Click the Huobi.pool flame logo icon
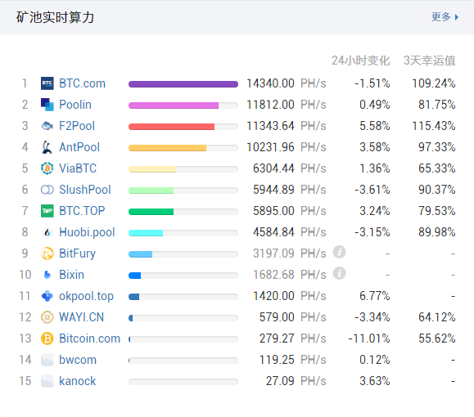Image resolution: width=474 pixels, height=417 pixels. 47,232
